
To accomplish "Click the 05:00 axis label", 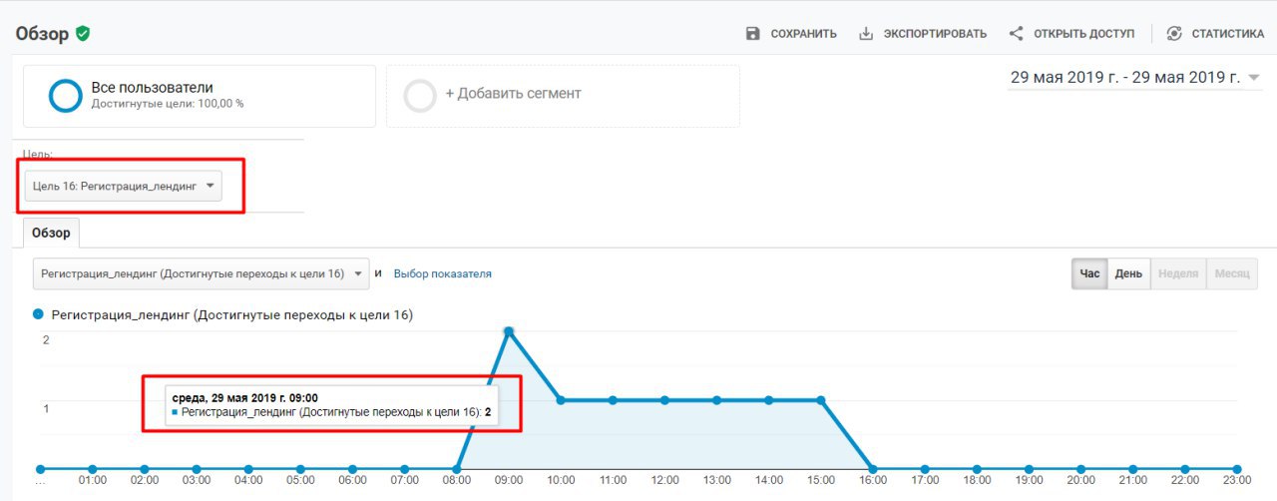I will [300, 481].
